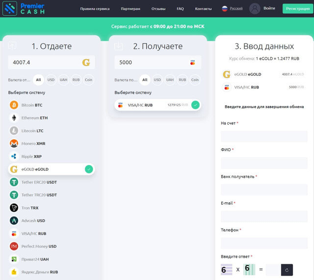Click the Tron TRX icon
The height and width of the screenshot is (280, 314).
click(14, 208)
